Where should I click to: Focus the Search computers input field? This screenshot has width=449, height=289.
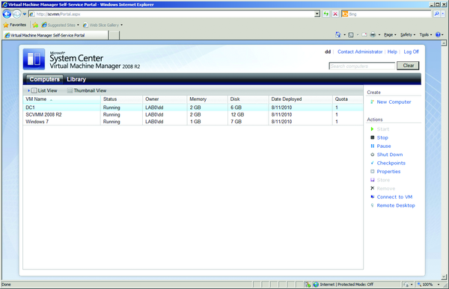tap(362, 66)
